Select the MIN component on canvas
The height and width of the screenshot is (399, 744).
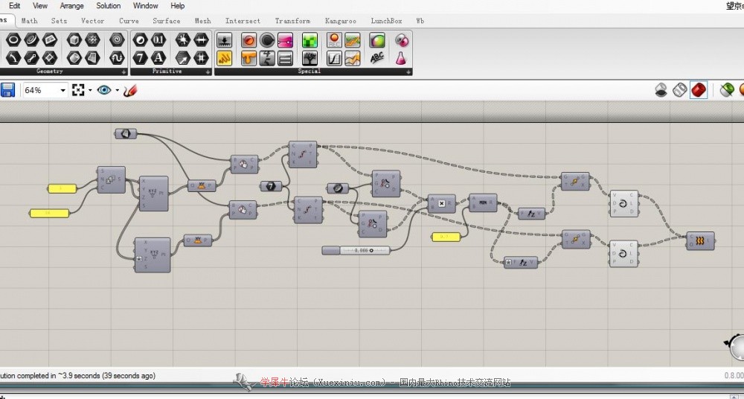[x=483, y=202]
